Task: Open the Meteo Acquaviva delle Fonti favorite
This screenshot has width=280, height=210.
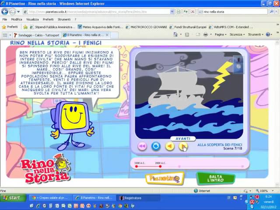Action: pyautogui.click(x=100, y=27)
